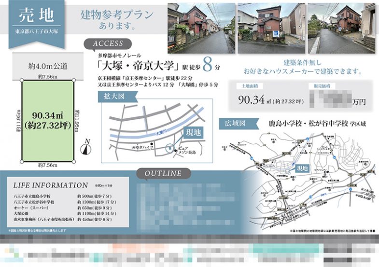Click the ACCESS speech-bubble label
The image size is (379, 267).
(x=108, y=44)
